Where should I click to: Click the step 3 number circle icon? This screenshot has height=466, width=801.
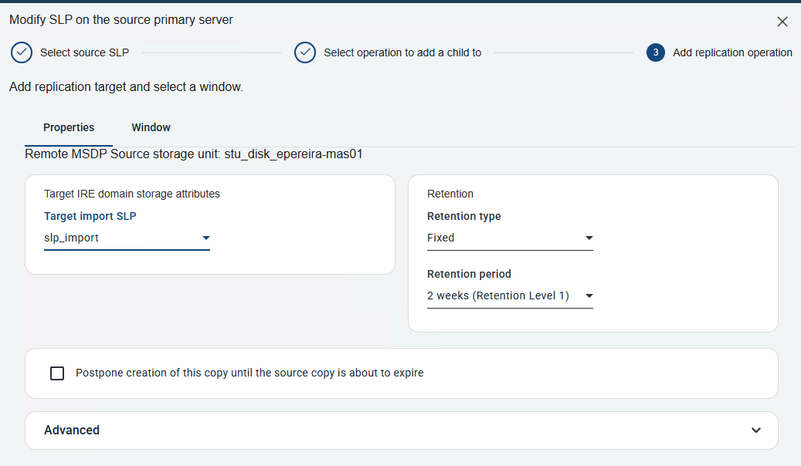(x=656, y=52)
